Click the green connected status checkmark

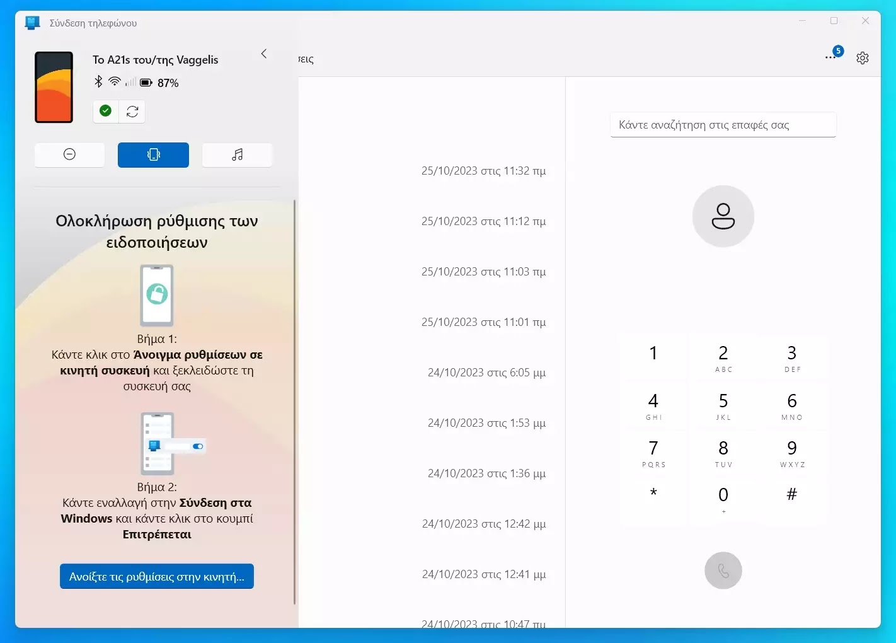coord(106,111)
